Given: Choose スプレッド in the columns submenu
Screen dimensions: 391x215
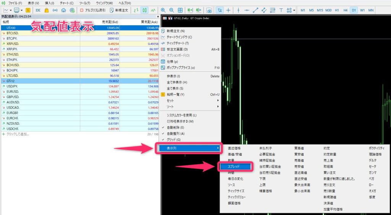Looking at the screenshot, I should point(234,166).
